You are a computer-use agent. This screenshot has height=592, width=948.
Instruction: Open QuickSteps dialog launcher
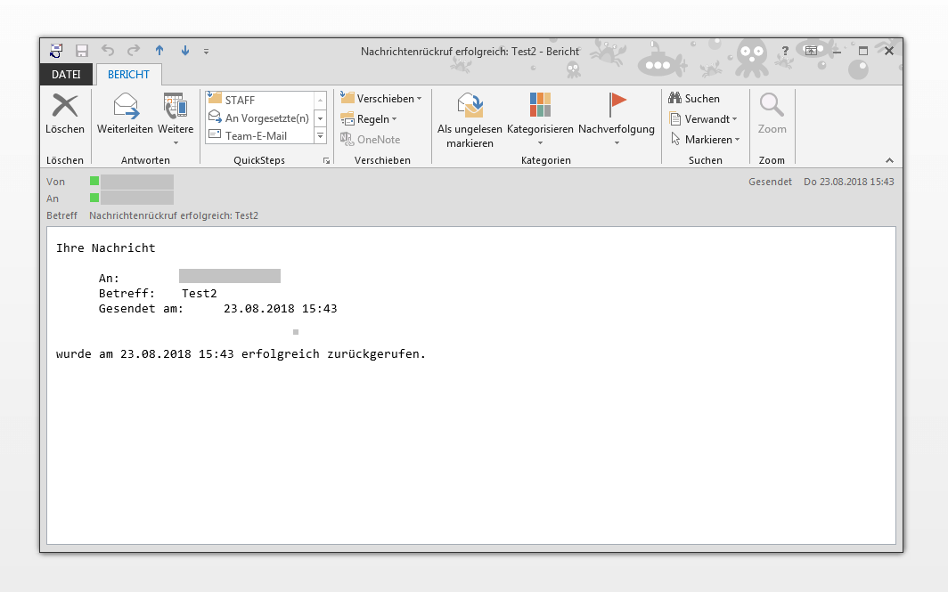tap(326, 161)
